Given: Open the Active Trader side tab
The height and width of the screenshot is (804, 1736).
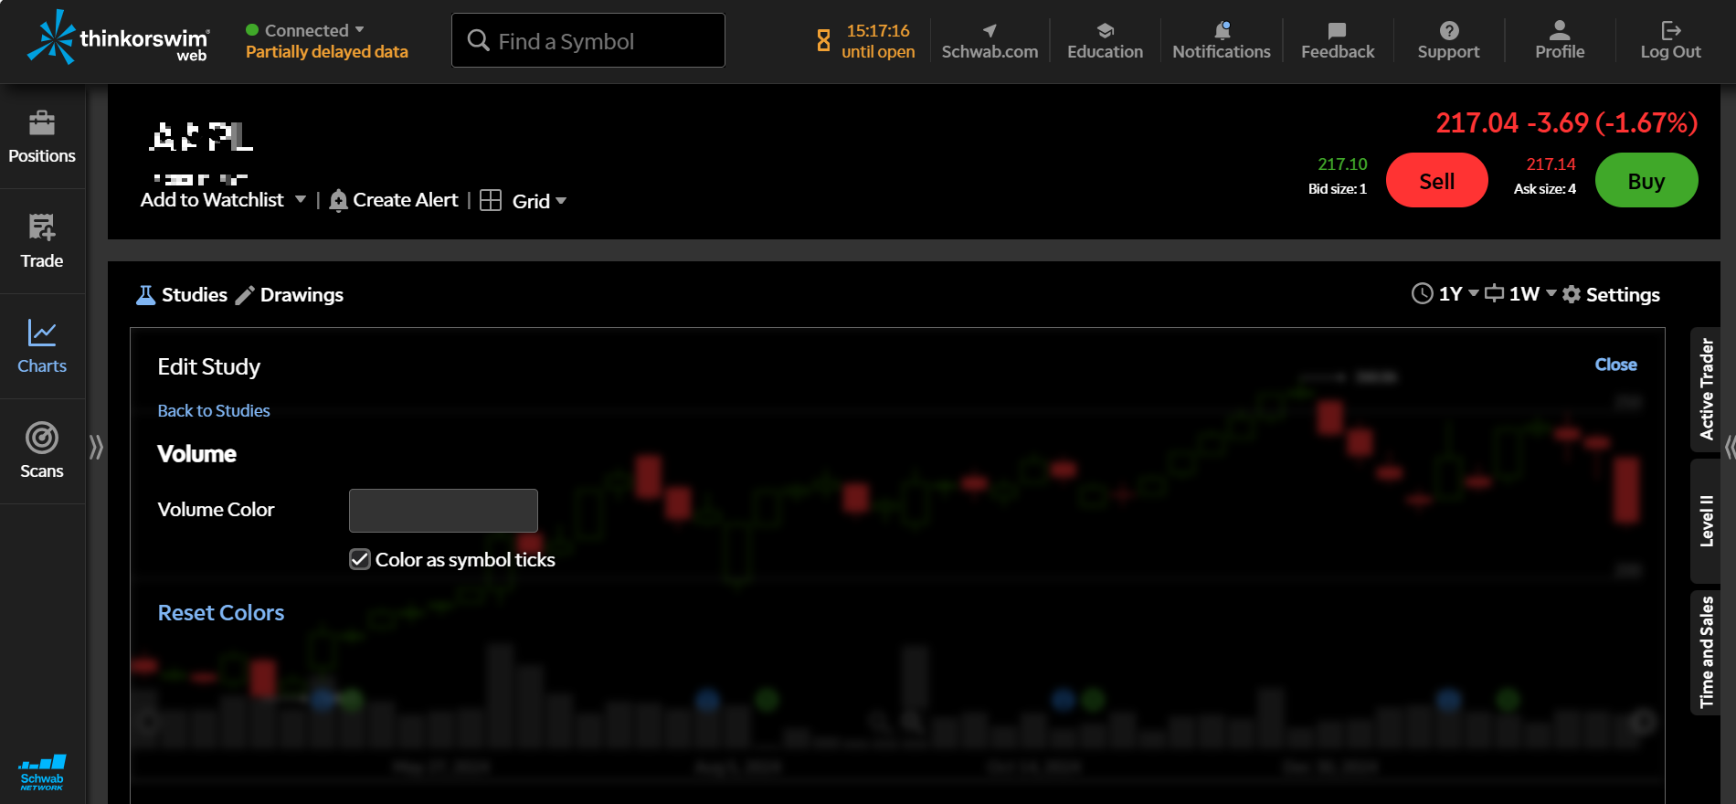Looking at the screenshot, I should coord(1706,389).
